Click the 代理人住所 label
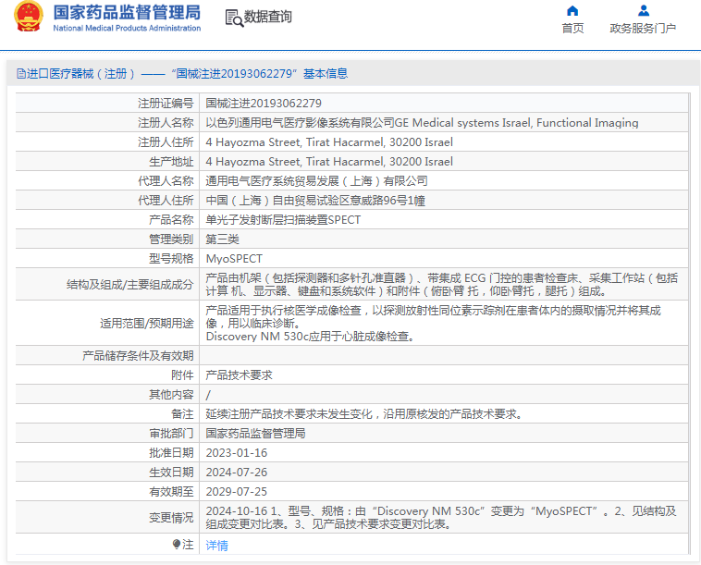Screen dimensions: 701x565 coord(166,201)
